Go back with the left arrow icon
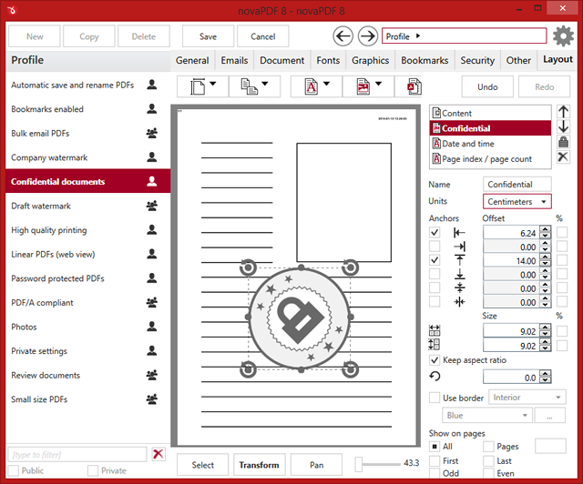Image resolution: width=583 pixels, height=484 pixels. pyautogui.click(x=343, y=36)
